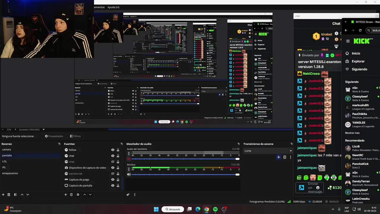Remove the selected scene using the Escenas trash icon
Image resolution: width=380 pixels, height=214 pixels.
click(x=9, y=195)
